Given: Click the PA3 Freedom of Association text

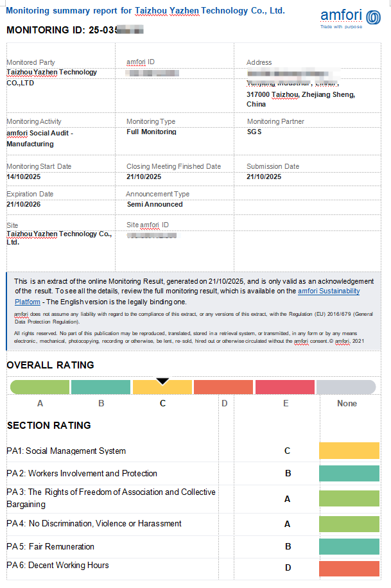Looking at the screenshot, I should tap(111, 498).
